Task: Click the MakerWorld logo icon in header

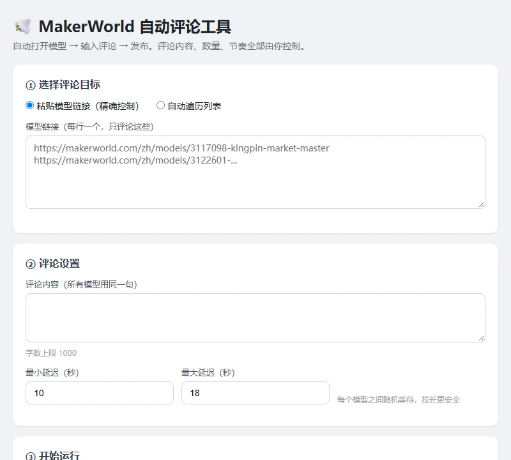Action: (23, 26)
